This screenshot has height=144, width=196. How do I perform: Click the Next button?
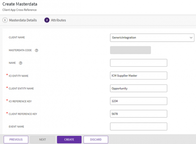(42, 139)
